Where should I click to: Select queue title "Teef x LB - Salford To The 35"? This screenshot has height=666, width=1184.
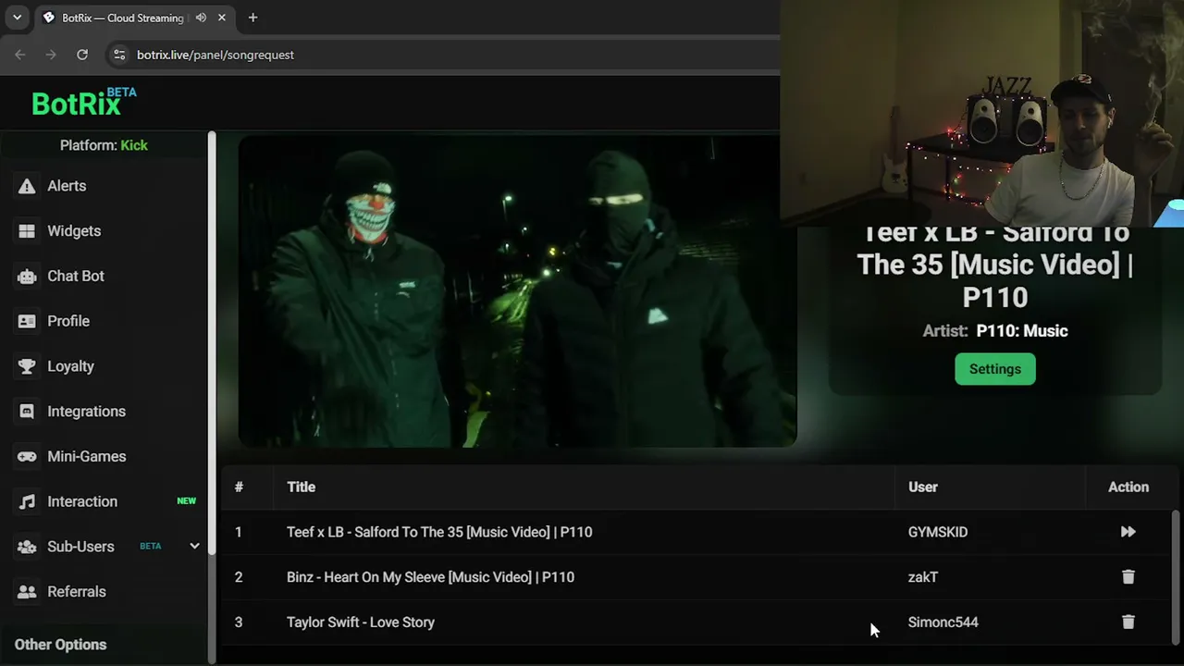coord(439,532)
